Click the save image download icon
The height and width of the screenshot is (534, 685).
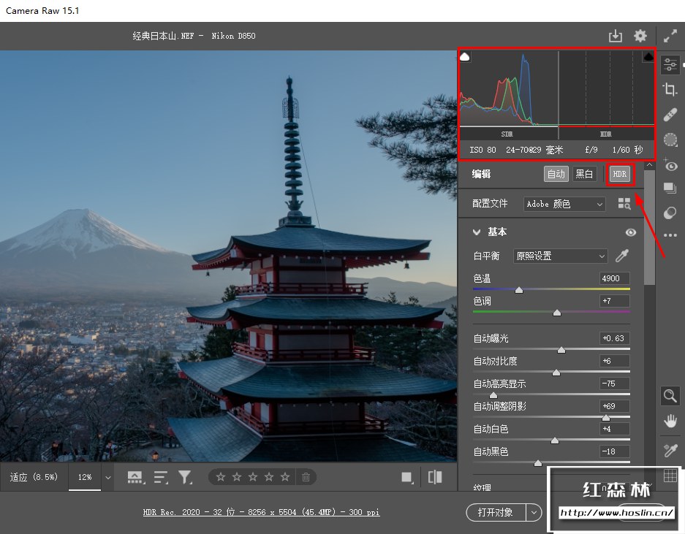(x=616, y=36)
